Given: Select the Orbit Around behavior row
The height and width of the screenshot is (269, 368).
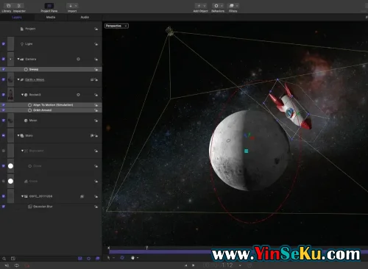Looking at the screenshot, I should coord(51,110).
